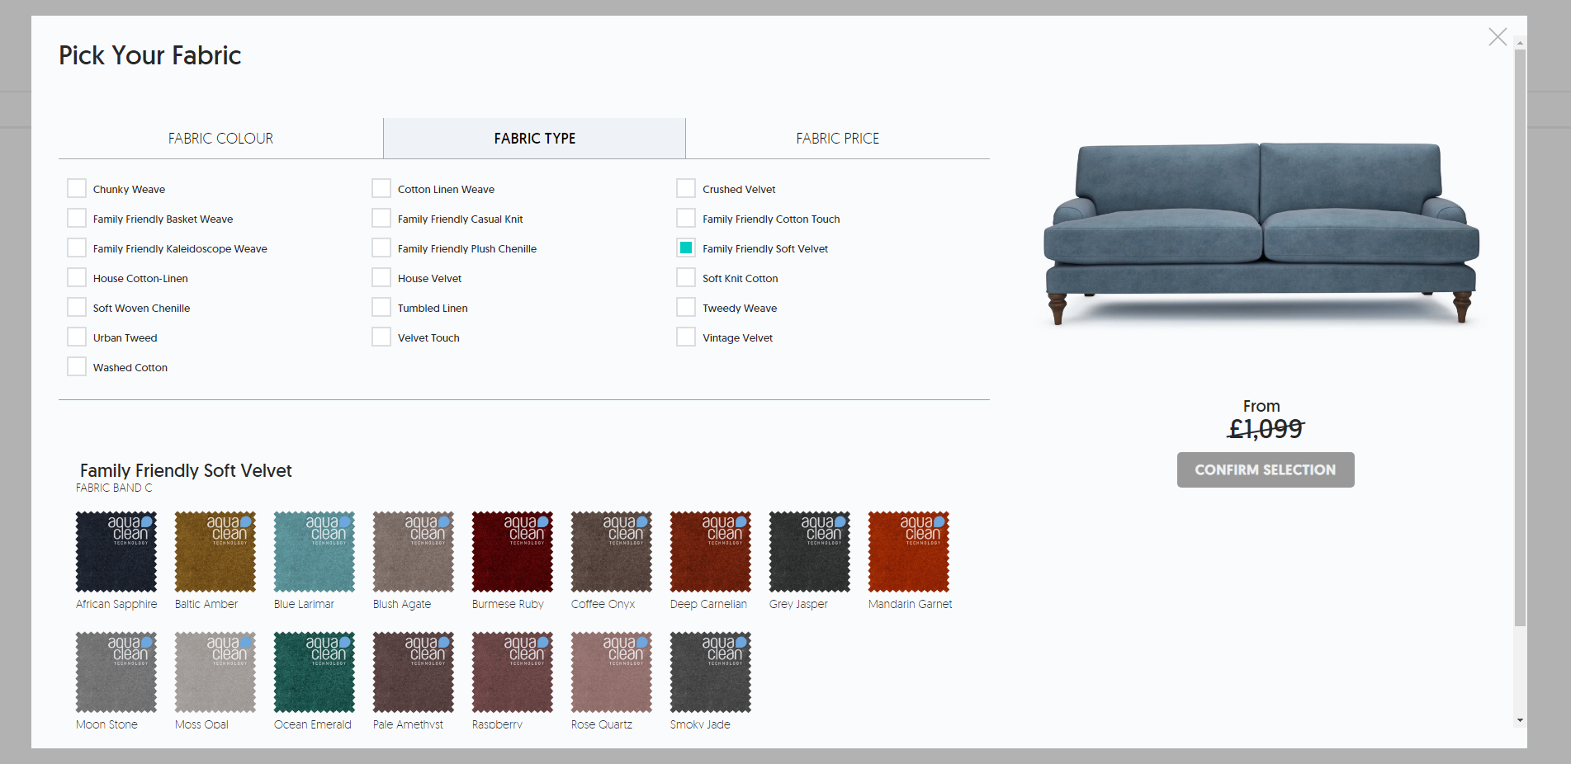Enable the Crushed Velvet filter
Viewport: 1571px width, 764px height.
[686, 189]
